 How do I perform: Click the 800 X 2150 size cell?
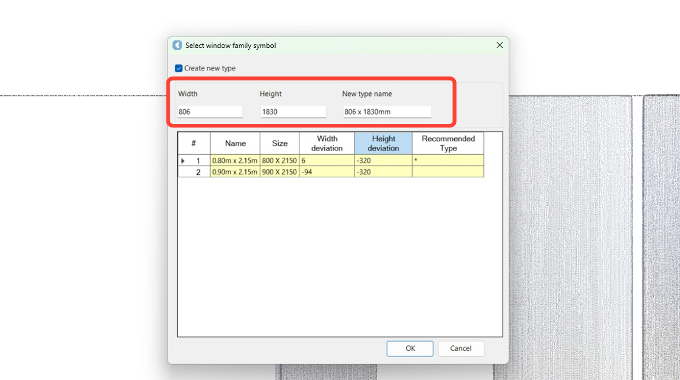(x=279, y=160)
